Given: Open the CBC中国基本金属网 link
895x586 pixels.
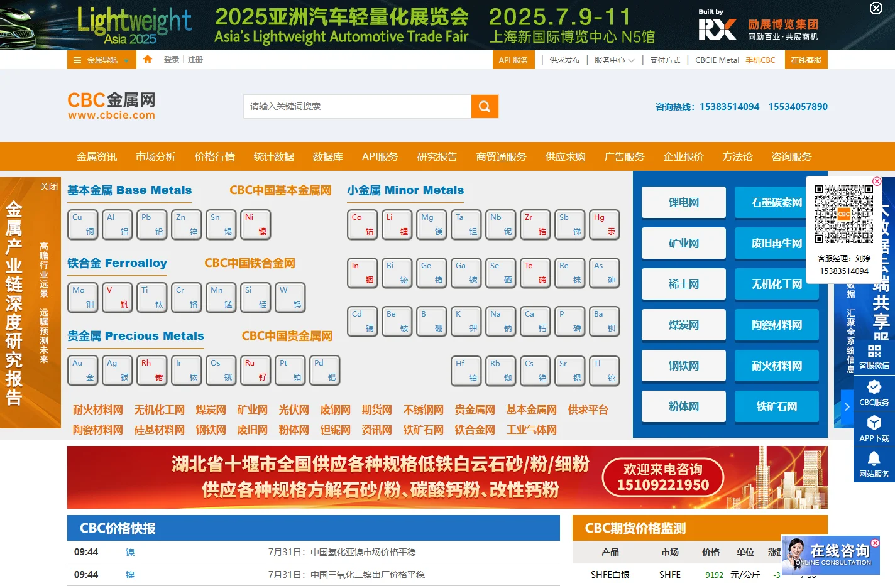Looking at the screenshot, I should point(280,190).
